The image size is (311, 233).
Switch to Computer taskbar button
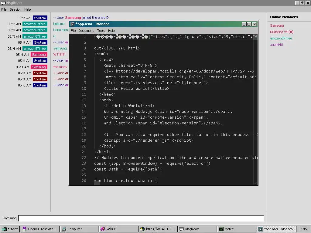[x=79, y=229]
